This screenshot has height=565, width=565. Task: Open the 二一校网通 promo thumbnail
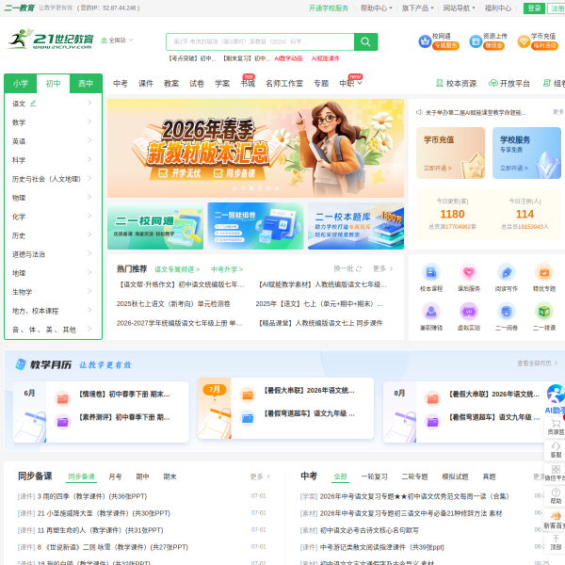tap(155, 226)
